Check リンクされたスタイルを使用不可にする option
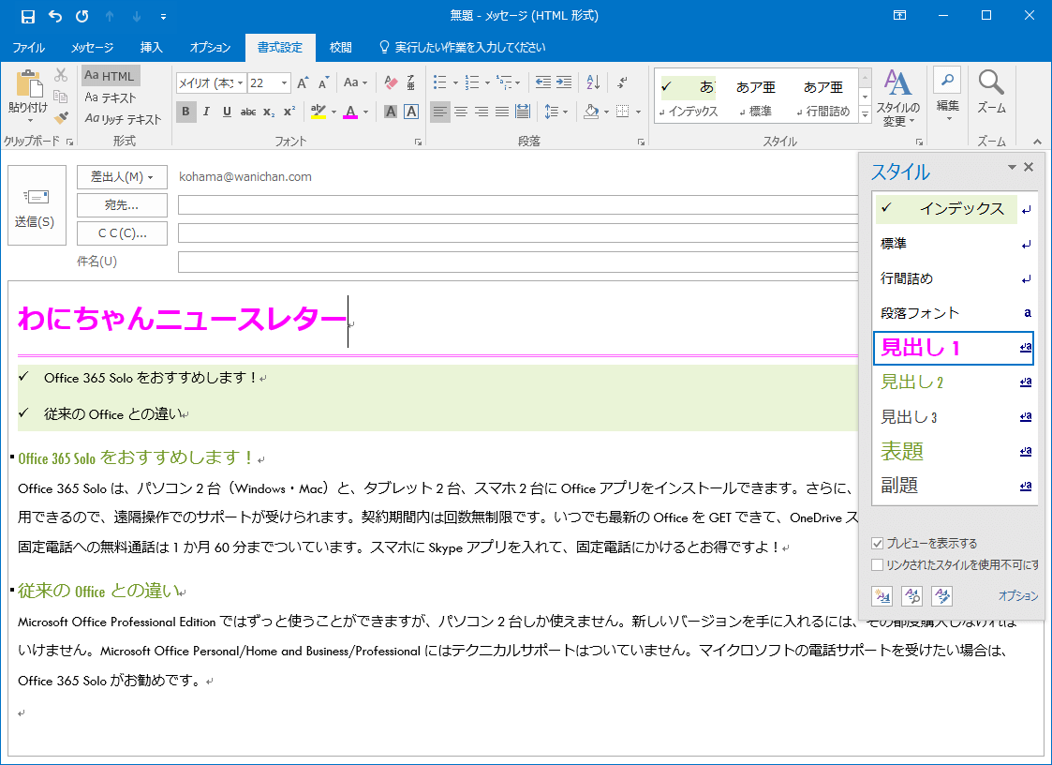 pyautogui.click(x=877, y=565)
